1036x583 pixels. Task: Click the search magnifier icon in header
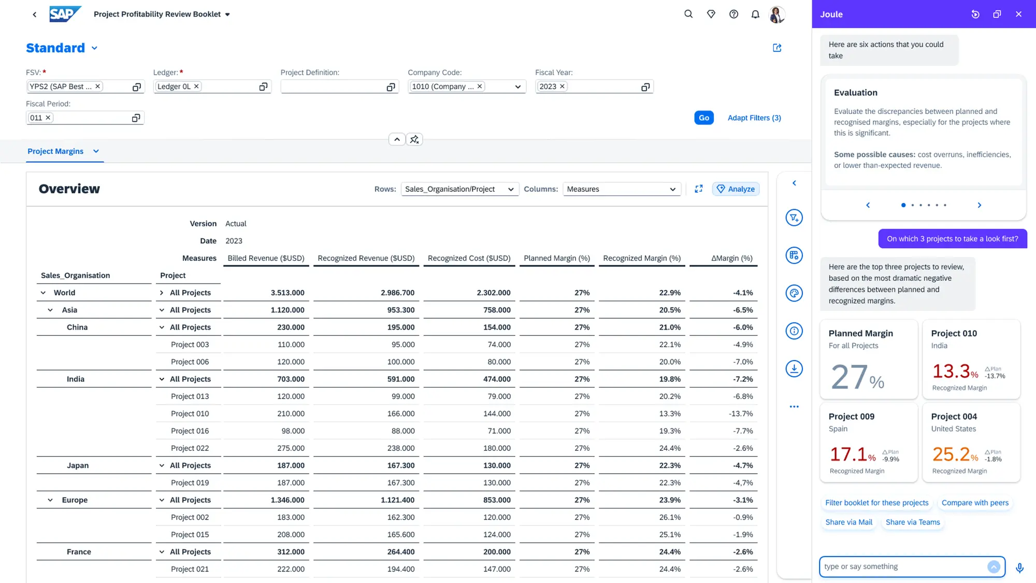pyautogui.click(x=688, y=15)
